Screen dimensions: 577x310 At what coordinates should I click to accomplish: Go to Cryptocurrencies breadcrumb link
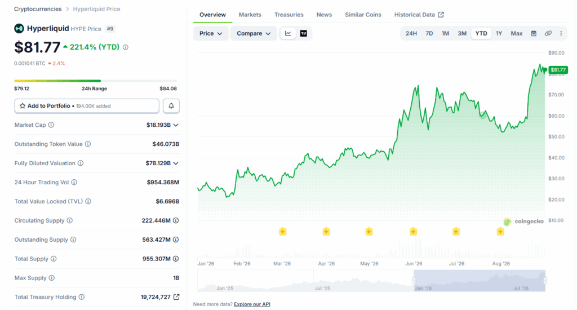pos(38,9)
